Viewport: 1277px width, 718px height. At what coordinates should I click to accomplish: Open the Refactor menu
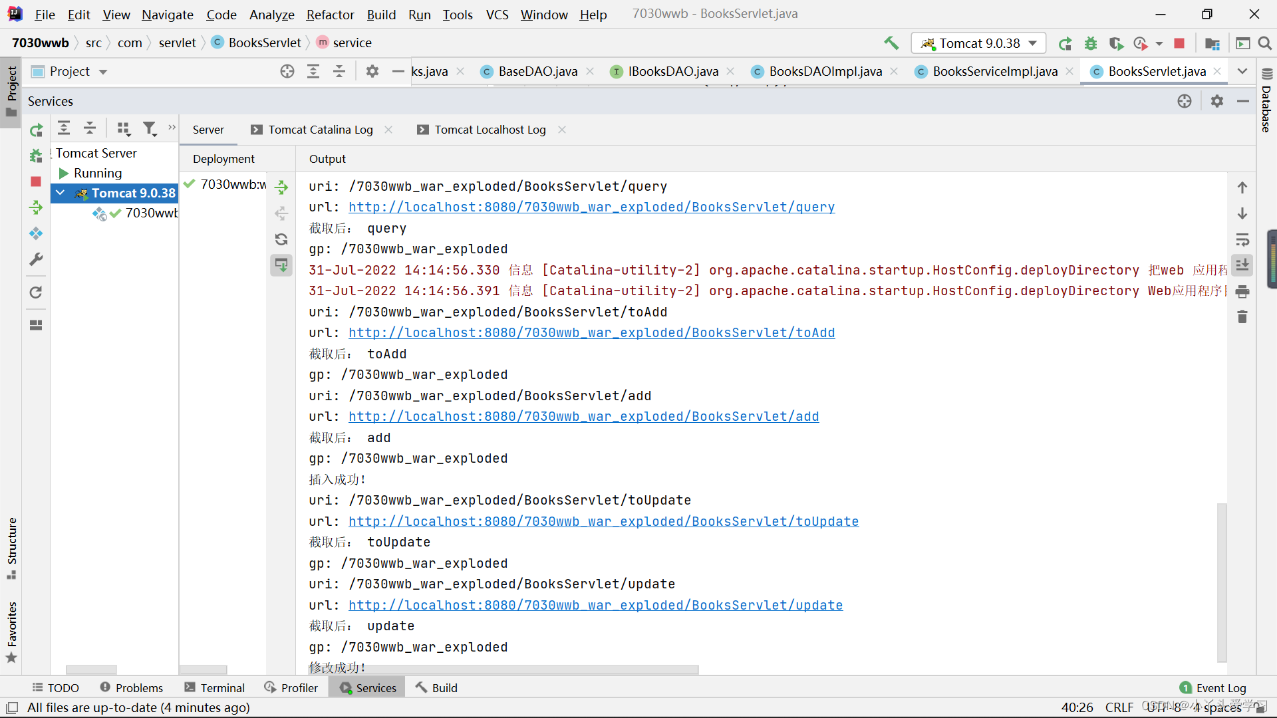pyautogui.click(x=330, y=15)
